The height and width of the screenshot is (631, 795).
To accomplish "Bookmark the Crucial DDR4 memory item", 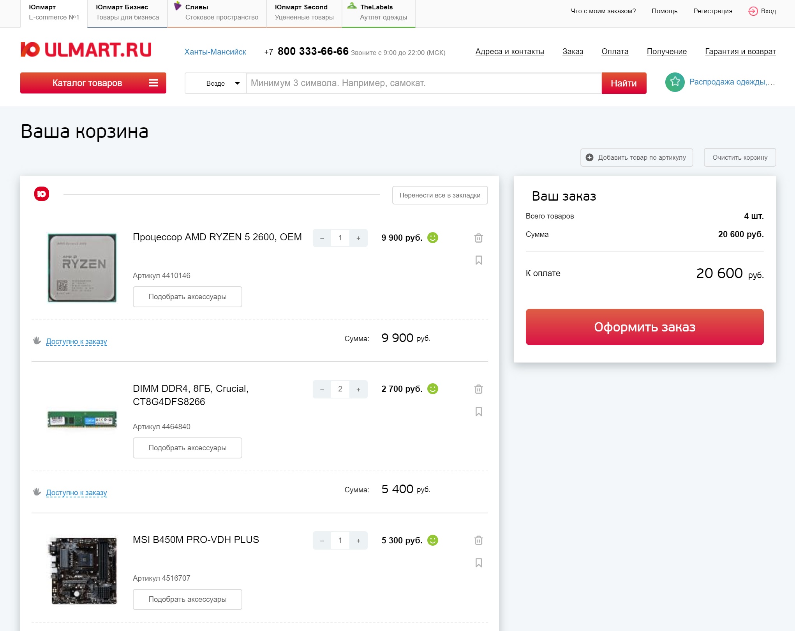I will 478,412.
